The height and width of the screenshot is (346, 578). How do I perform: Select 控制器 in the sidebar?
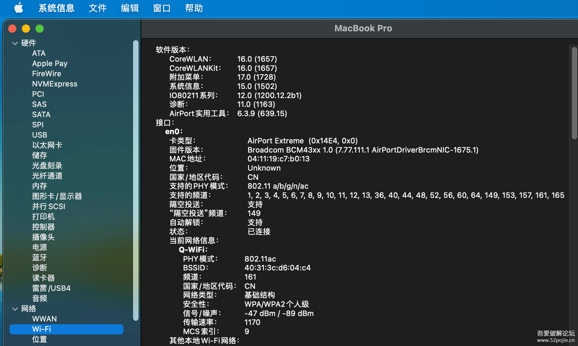click(x=43, y=227)
